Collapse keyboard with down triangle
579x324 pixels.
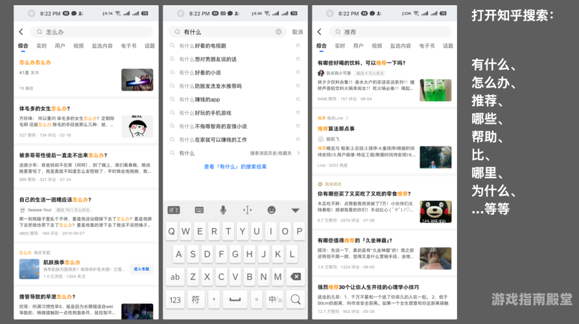click(x=296, y=211)
